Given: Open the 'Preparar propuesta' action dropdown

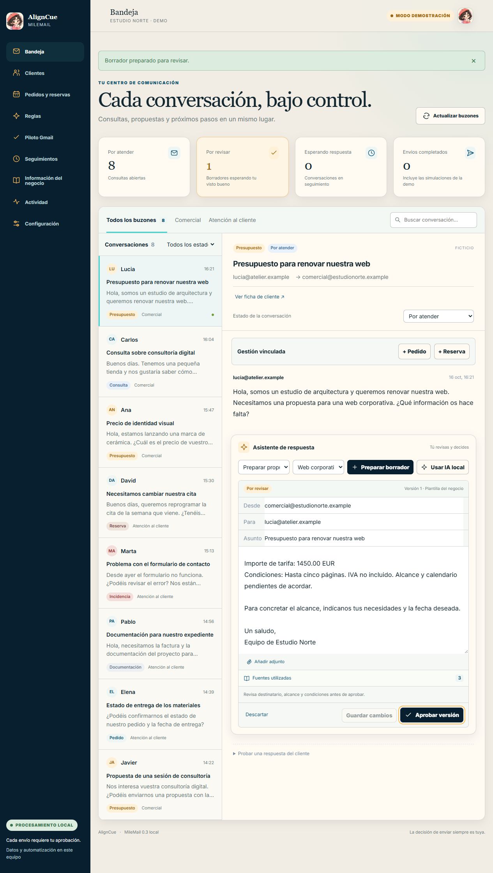Looking at the screenshot, I should click(x=264, y=467).
